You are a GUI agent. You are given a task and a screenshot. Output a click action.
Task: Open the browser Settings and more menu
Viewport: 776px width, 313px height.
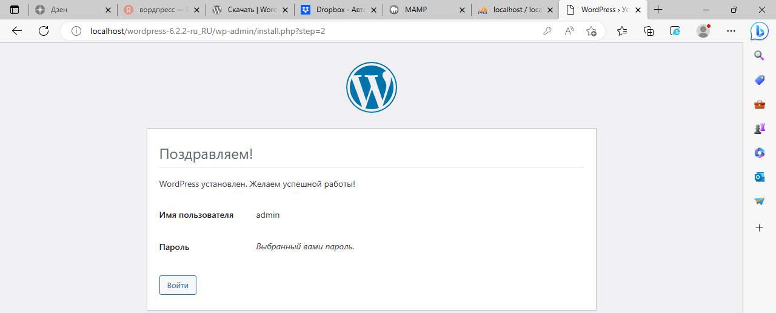731,31
